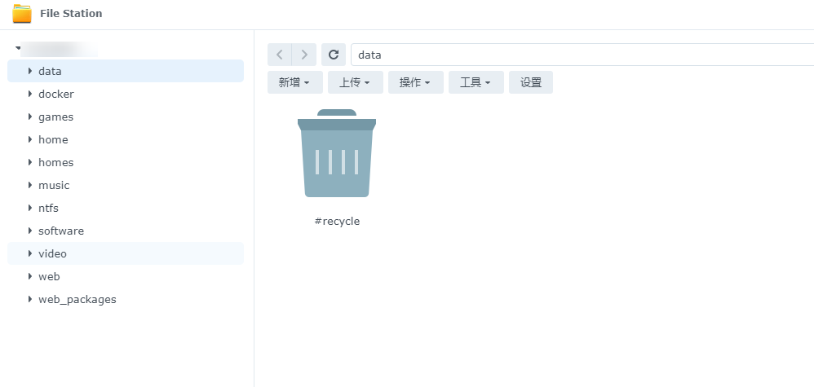The image size is (814, 387).
Task: Expand the docker folder arrow
Action: (30, 94)
